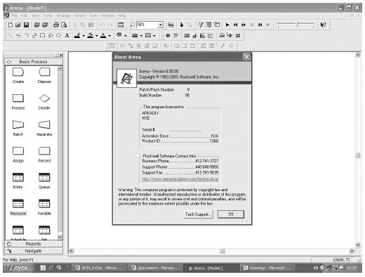The height and width of the screenshot is (277, 365).
Task: Open the line width dropdown arrow
Action: click(141, 36)
